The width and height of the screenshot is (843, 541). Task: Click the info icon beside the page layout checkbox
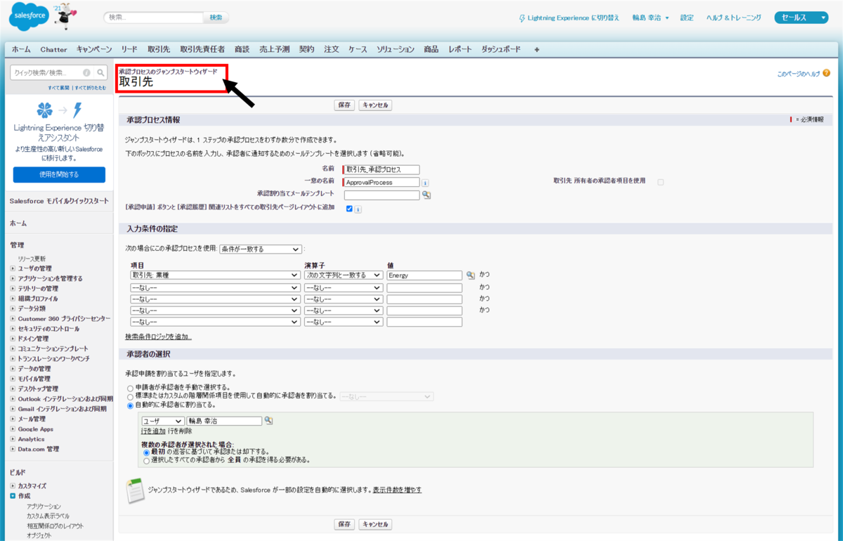(x=358, y=209)
